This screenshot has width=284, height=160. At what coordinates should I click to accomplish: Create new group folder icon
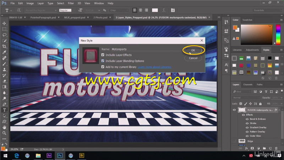[x=264, y=148]
